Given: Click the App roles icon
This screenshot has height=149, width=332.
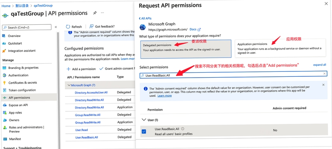Looking at the screenshot, I should point(5,113).
